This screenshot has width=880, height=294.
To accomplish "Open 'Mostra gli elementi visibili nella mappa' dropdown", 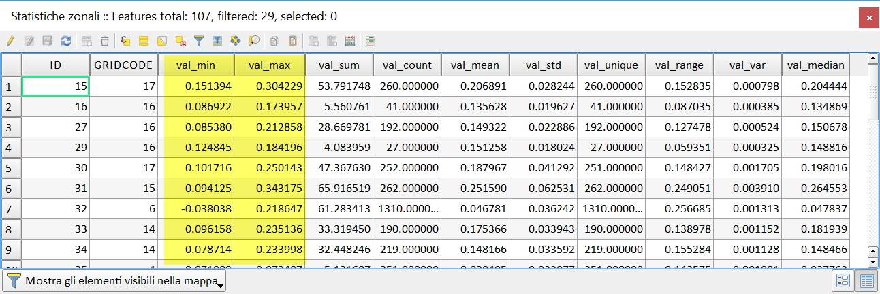I will 116,281.
